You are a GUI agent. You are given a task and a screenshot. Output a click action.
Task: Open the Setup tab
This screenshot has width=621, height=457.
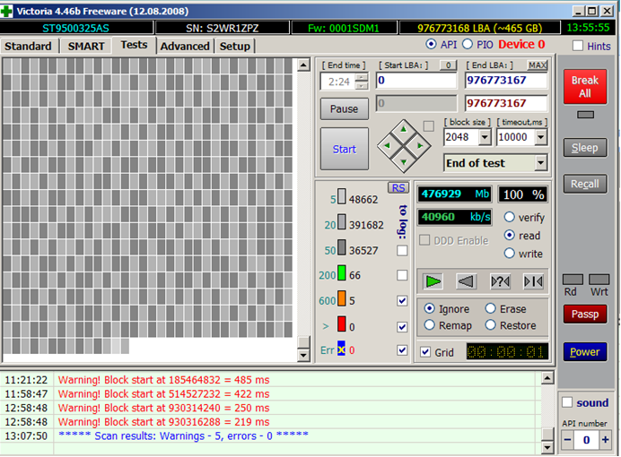coord(235,47)
